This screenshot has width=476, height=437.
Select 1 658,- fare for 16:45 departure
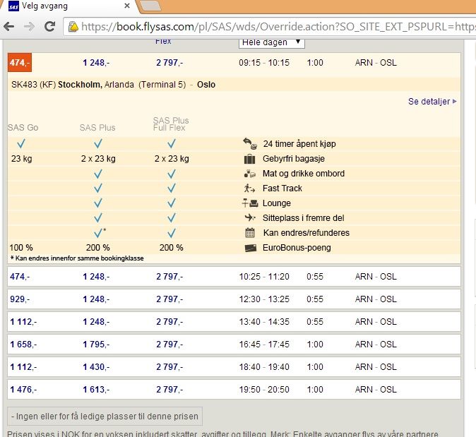[23, 344]
